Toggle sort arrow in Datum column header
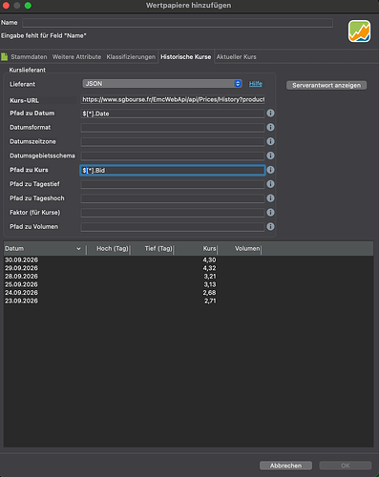The height and width of the screenshot is (477, 379). 78,249
